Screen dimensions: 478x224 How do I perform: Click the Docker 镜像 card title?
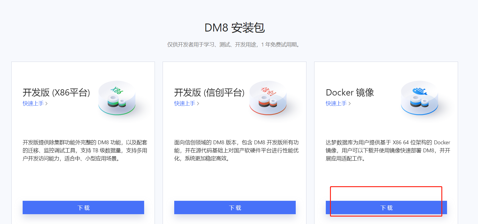point(350,93)
